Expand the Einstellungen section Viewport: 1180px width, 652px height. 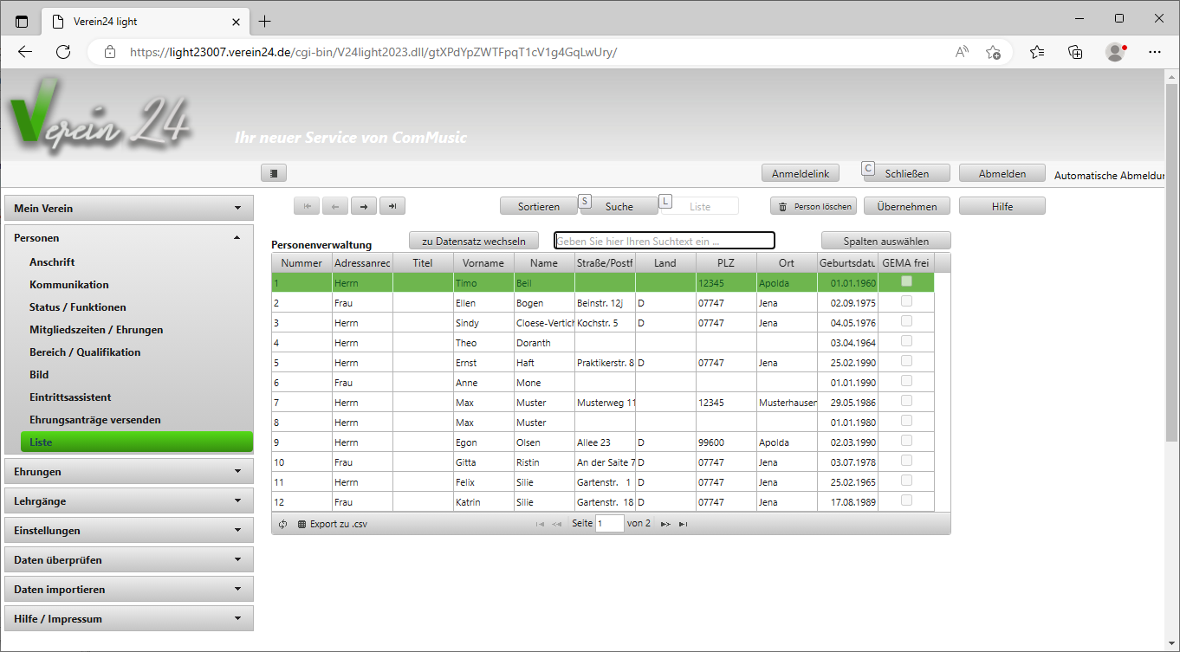(x=129, y=531)
